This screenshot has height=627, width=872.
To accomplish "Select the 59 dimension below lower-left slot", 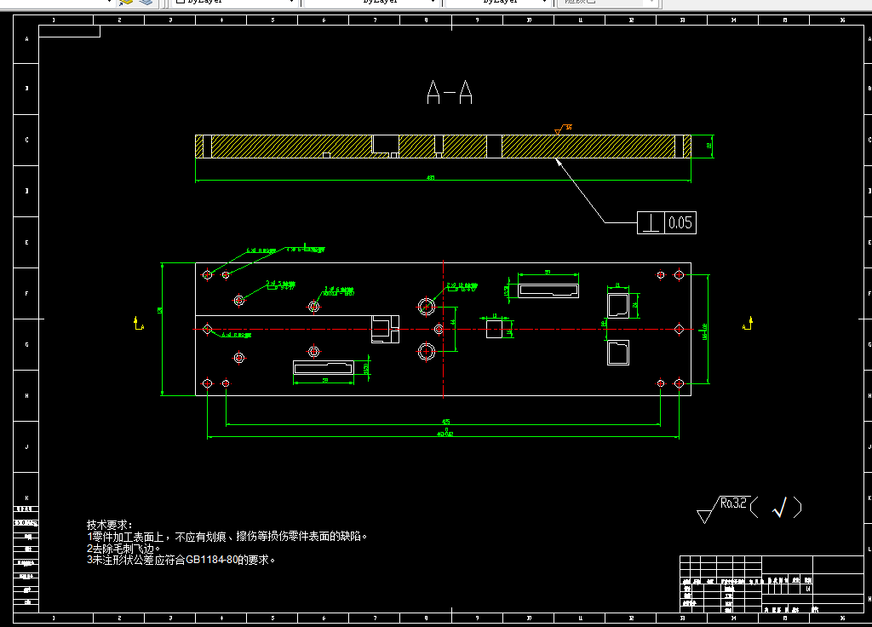I will (x=325, y=381).
